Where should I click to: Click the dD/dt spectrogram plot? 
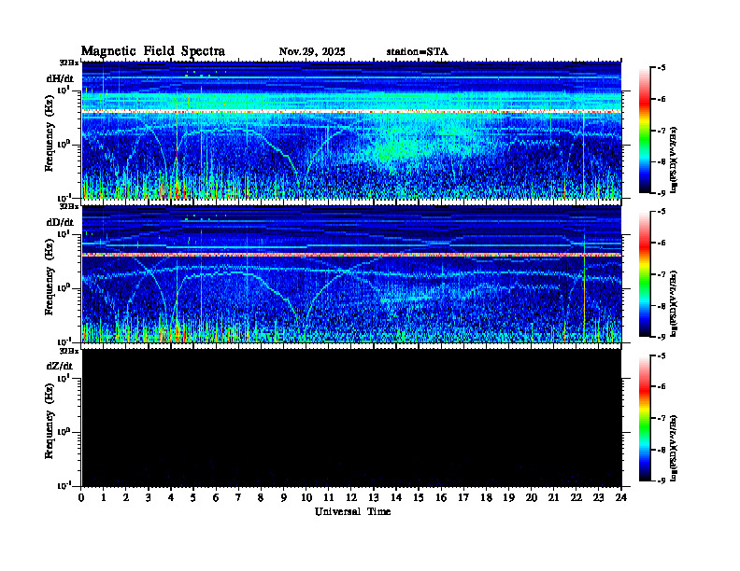[x=351, y=274]
